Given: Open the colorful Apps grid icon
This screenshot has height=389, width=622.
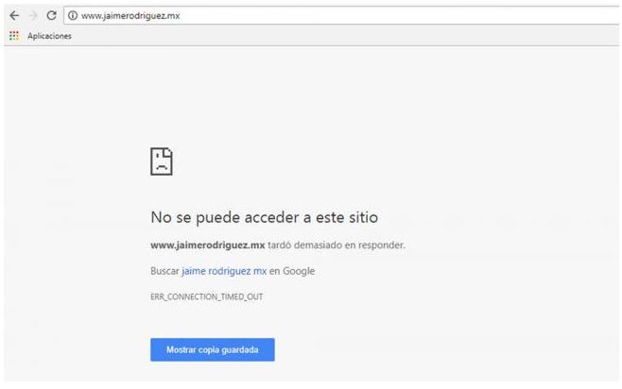Looking at the screenshot, I should click(x=14, y=36).
